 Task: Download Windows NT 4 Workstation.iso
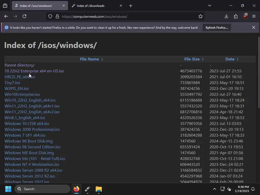pos(32,164)
